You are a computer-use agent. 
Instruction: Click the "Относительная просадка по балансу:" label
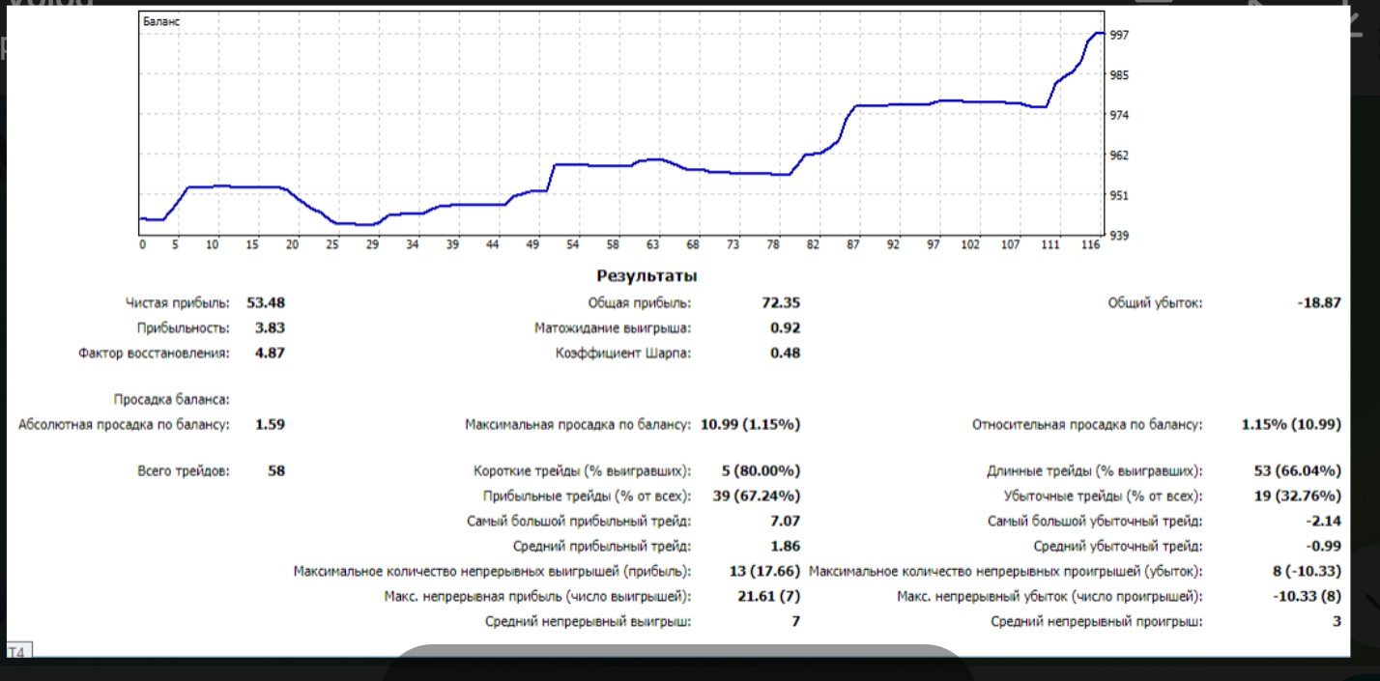point(1087,424)
